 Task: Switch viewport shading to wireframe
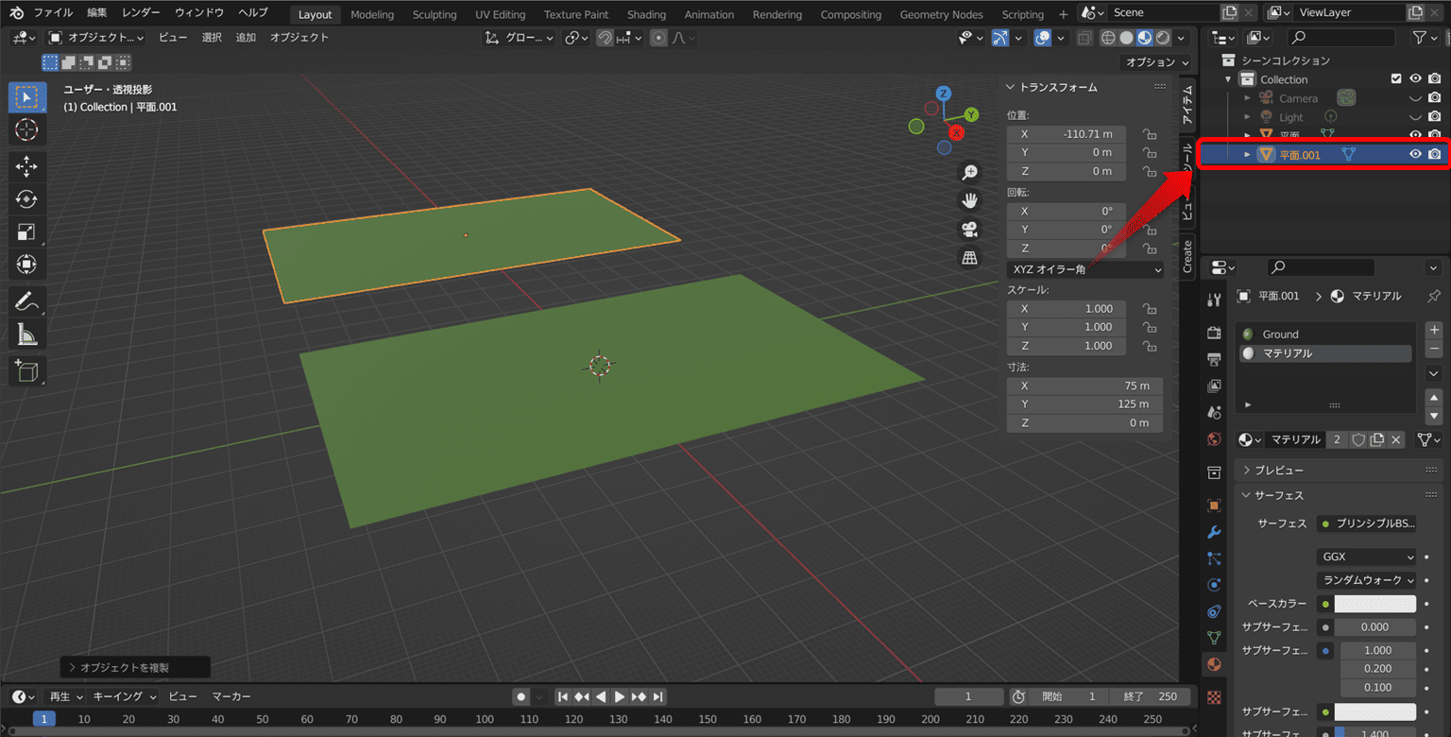1109,38
